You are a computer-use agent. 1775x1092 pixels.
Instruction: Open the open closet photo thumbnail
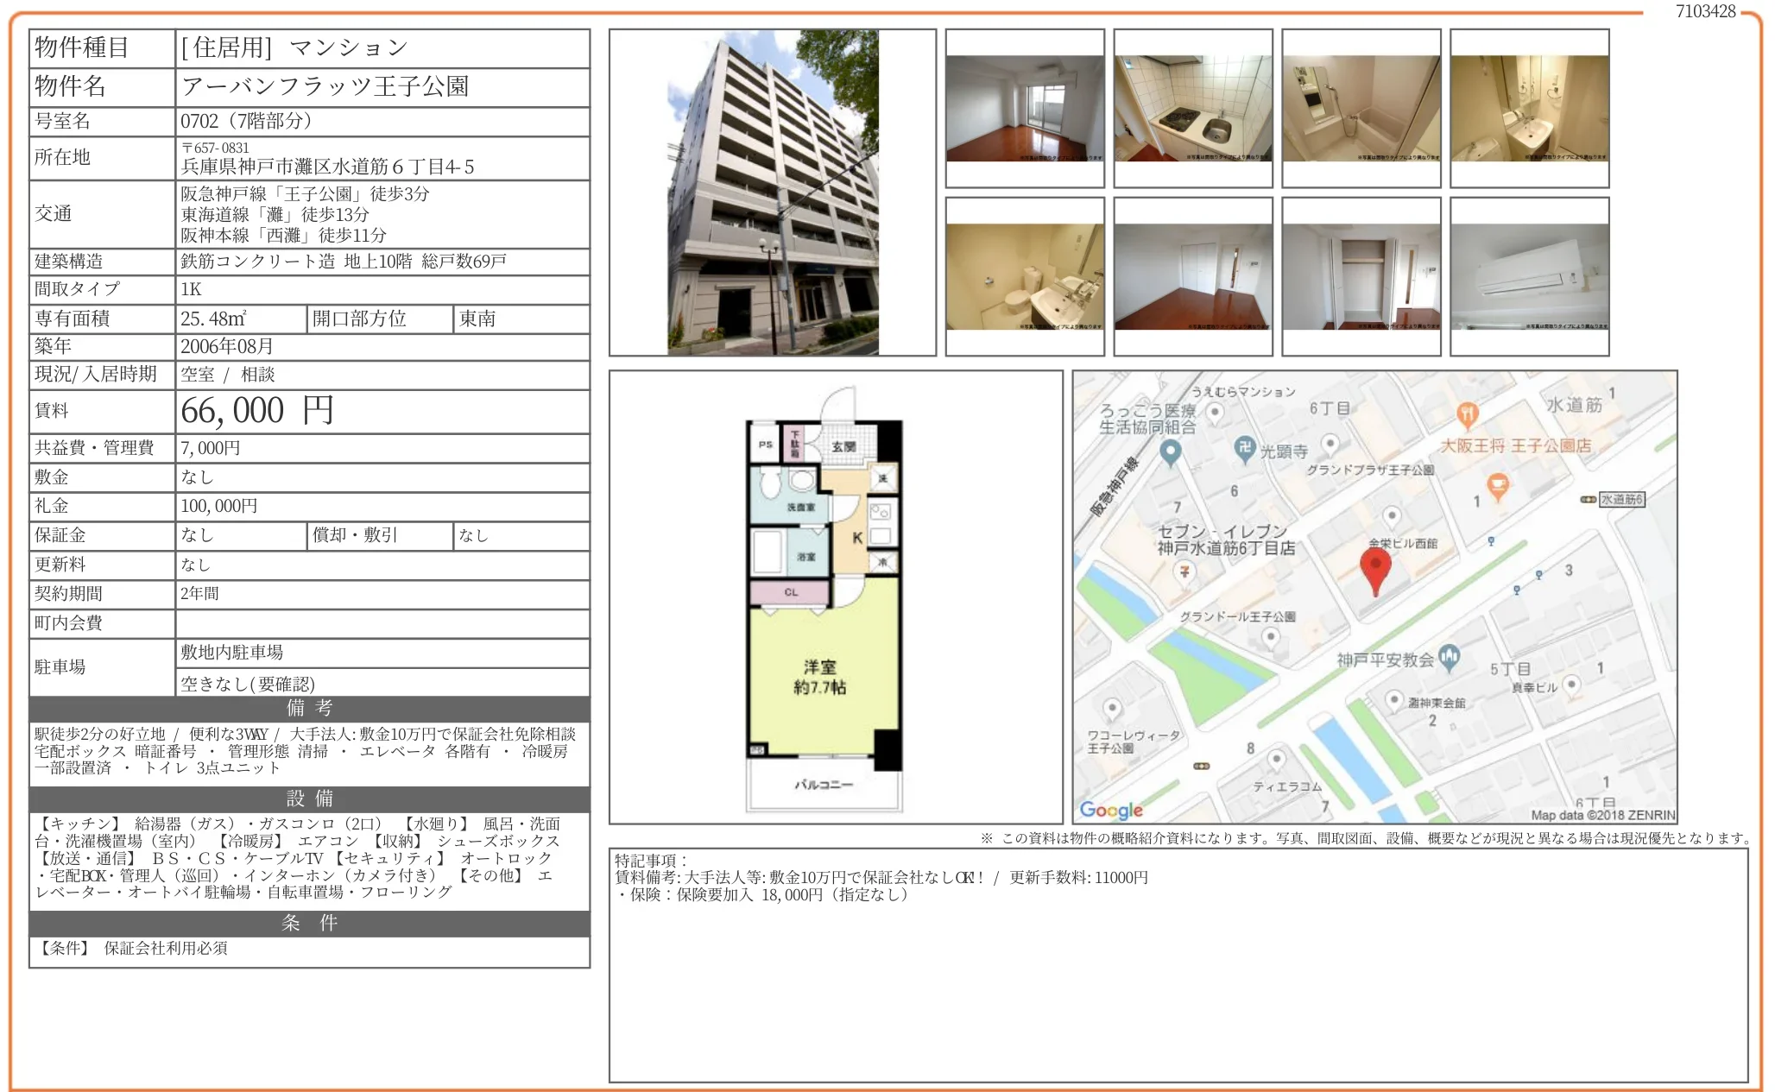point(1361,277)
